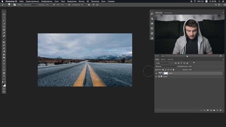Viewport: 226px width, 127px height.
Task: Select the History Brush tool
Action: [x=4, y=45]
